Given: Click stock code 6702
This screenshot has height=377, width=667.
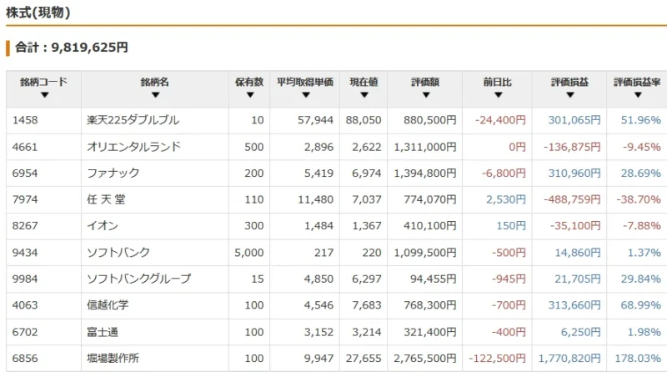Looking at the screenshot, I should coord(25,332).
